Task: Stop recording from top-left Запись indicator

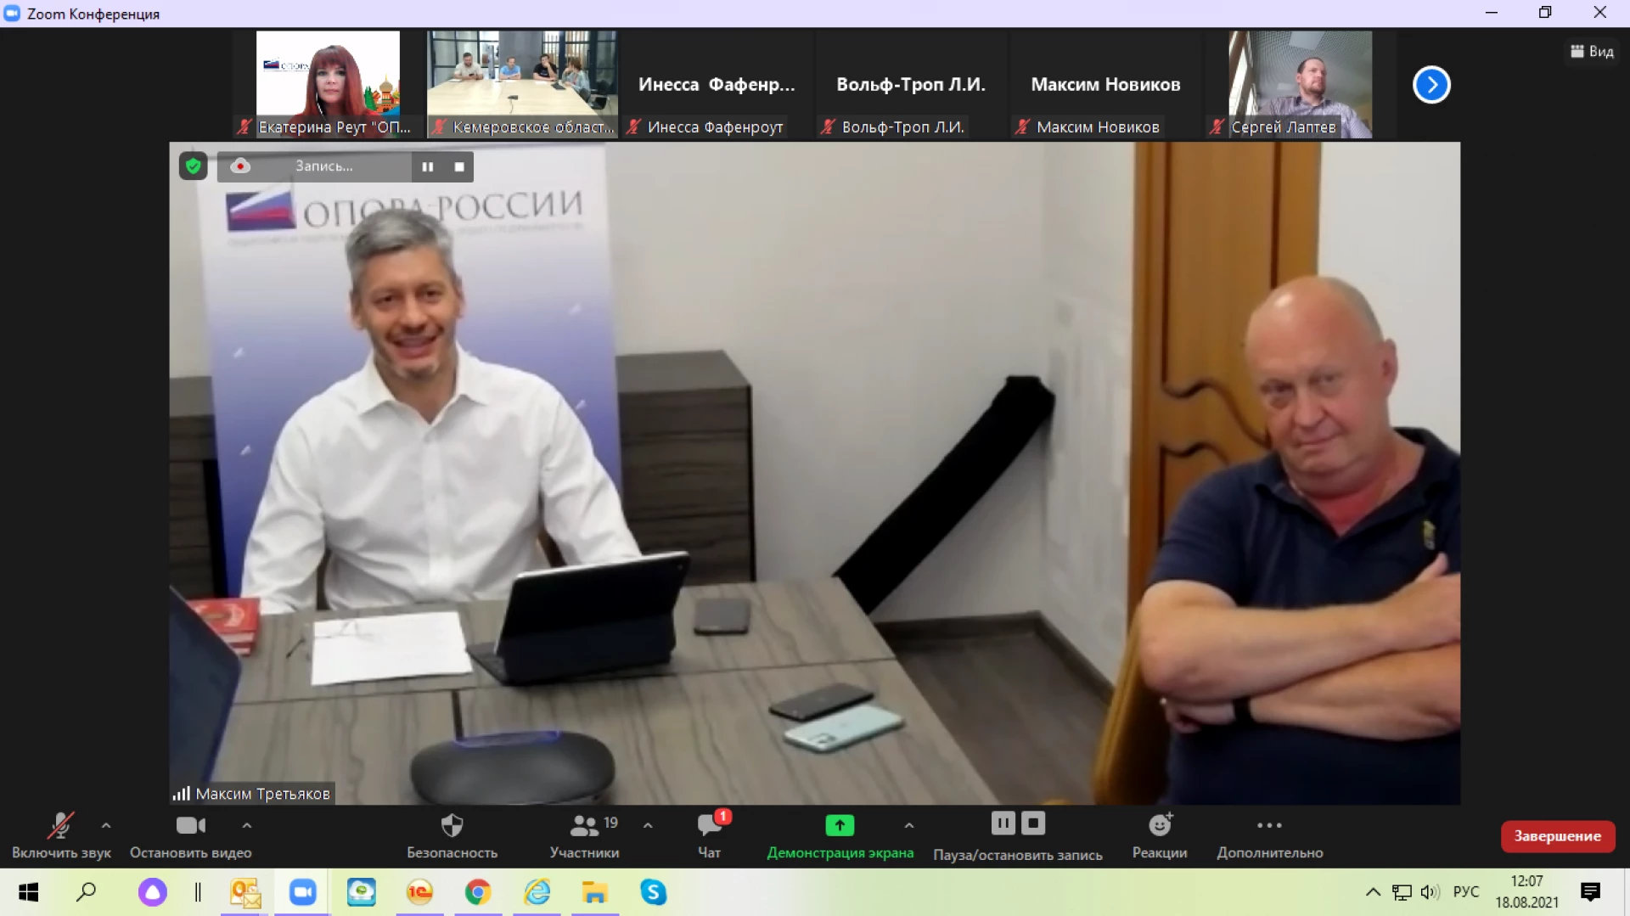Action: pyautogui.click(x=459, y=166)
